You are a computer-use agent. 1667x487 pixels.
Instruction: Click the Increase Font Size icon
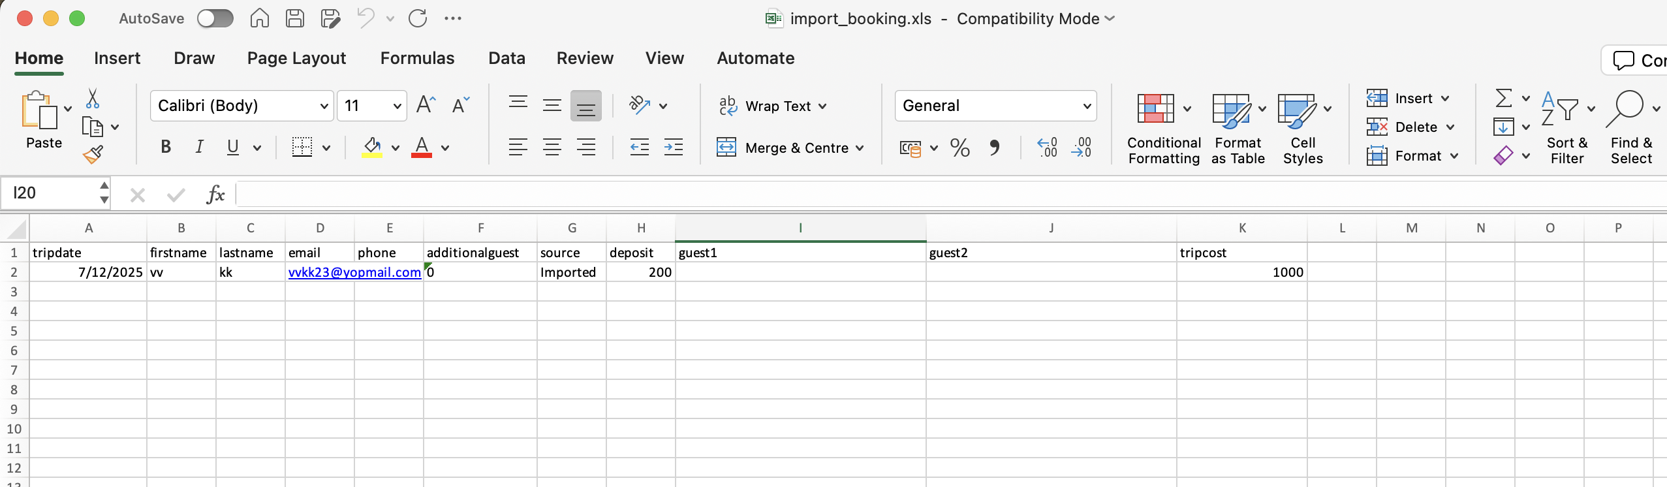click(426, 106)
